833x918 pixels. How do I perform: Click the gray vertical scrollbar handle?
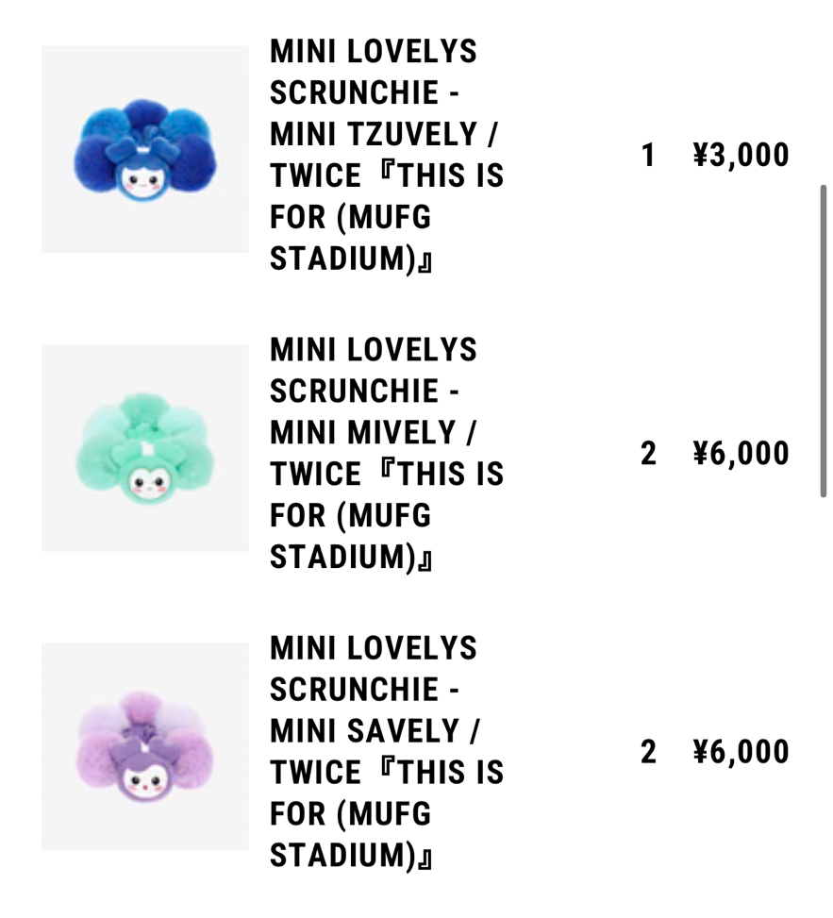point(824,340)
